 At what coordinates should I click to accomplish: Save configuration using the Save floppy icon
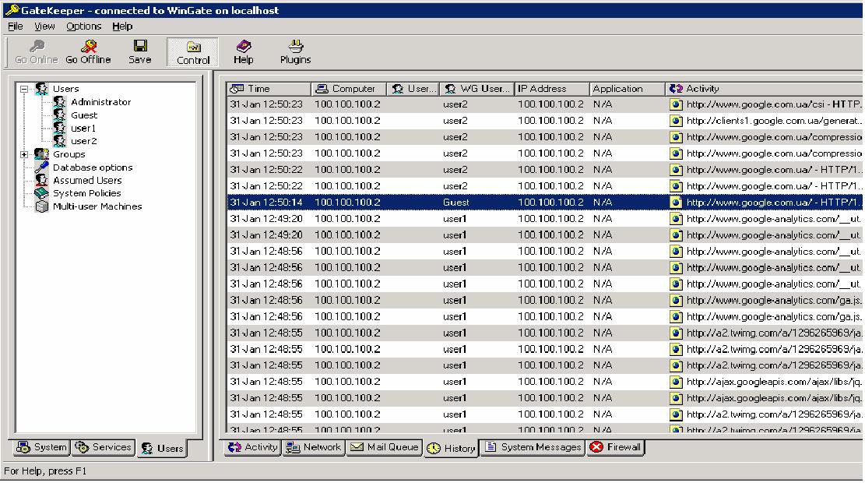tap(140, 47)
